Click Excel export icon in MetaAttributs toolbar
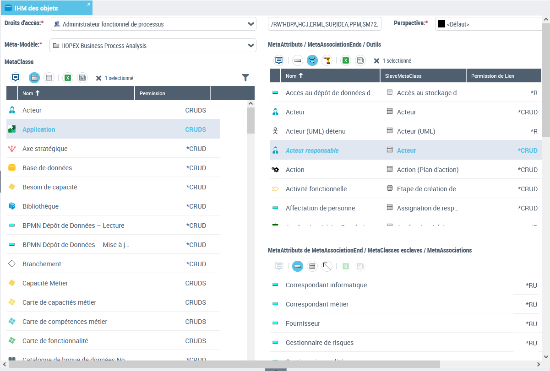Viewport: 550px width, 371px height. tap(346, 60)
